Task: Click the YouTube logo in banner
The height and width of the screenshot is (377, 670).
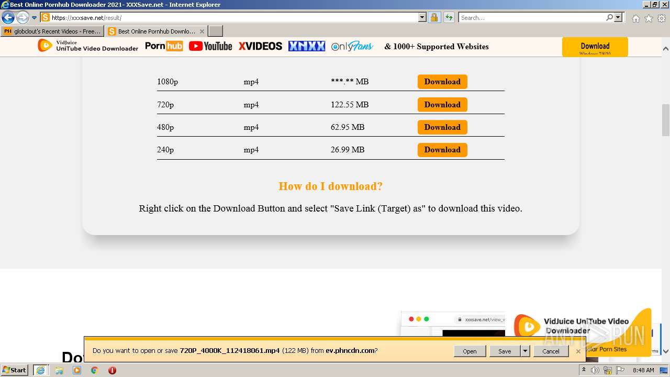Action: [210, 46]
